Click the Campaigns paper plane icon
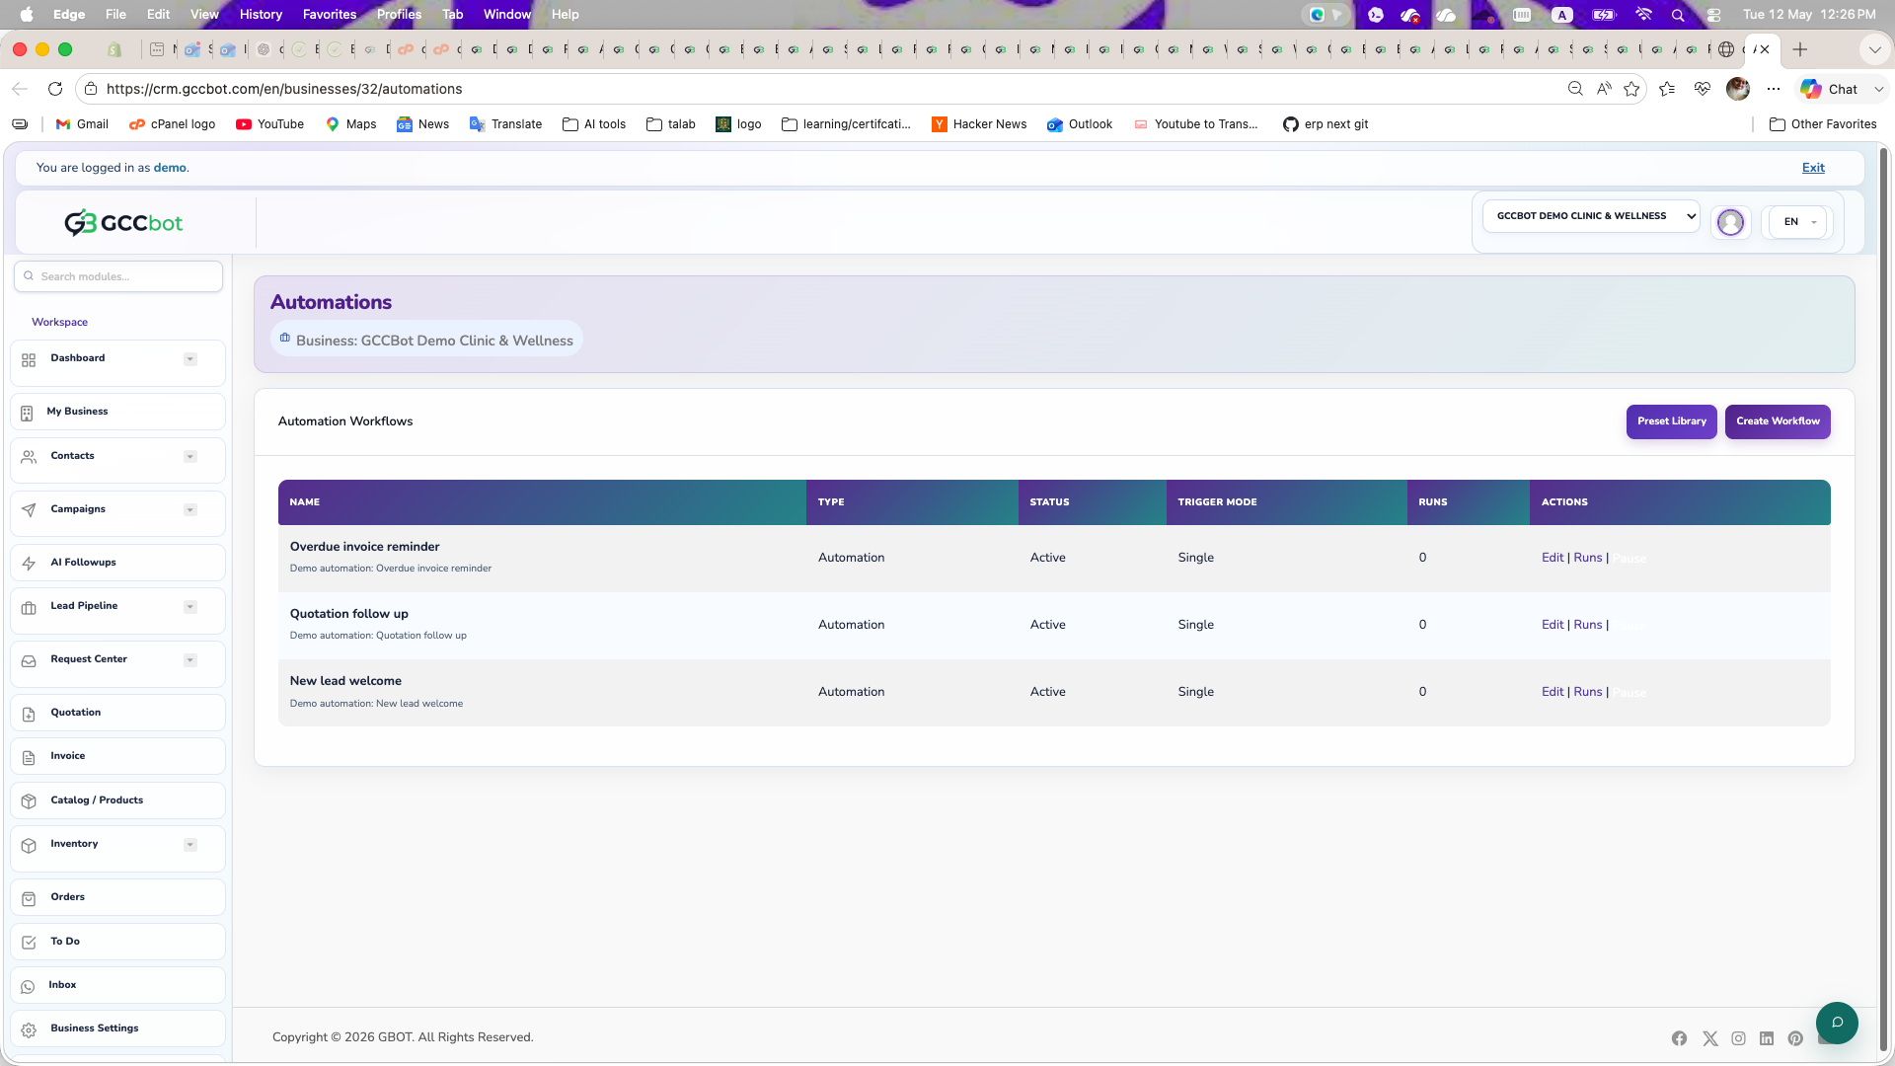 click(29, 510)
